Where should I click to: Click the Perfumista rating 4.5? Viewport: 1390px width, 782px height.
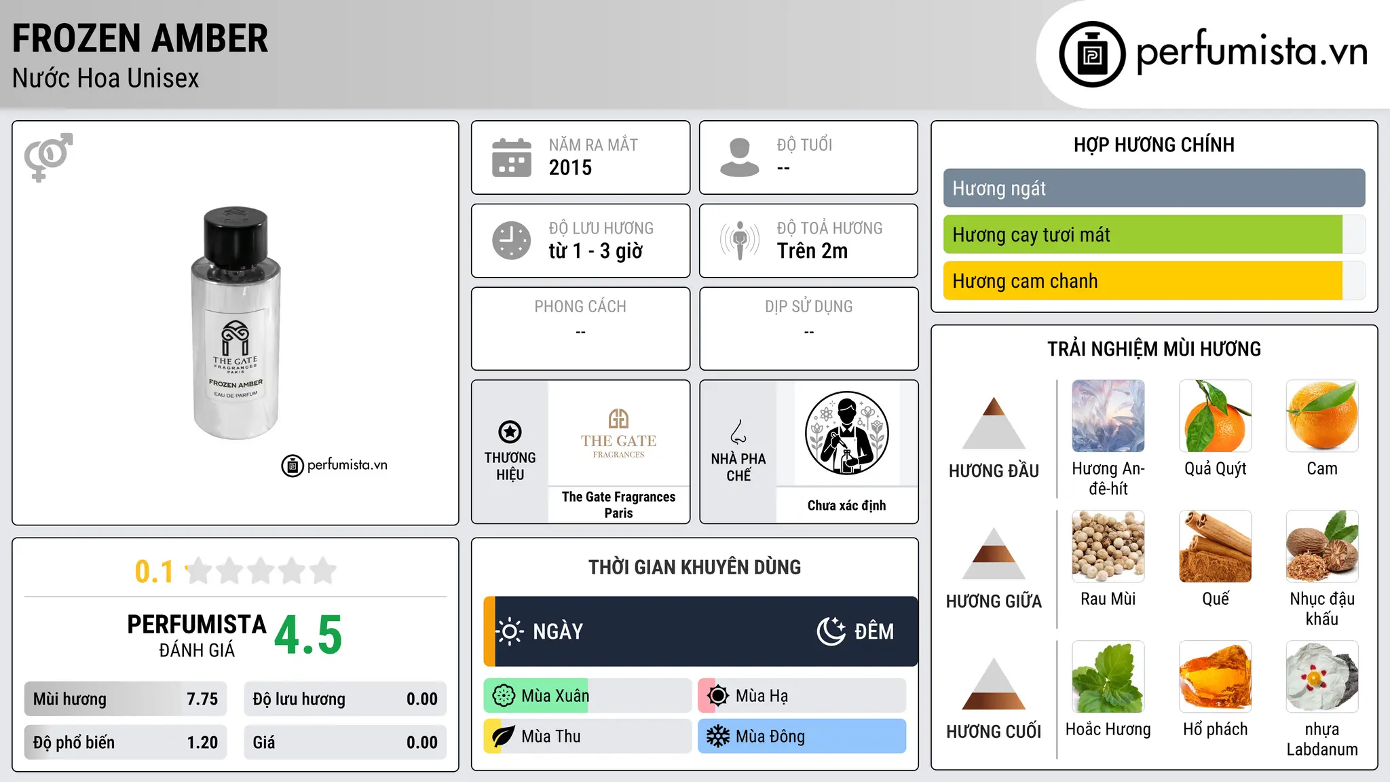coord(308,635)
